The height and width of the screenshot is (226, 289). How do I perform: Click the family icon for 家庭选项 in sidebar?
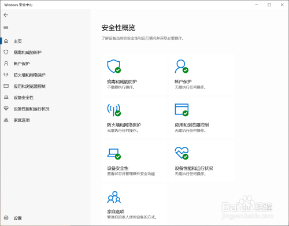(x=6, y=120)
